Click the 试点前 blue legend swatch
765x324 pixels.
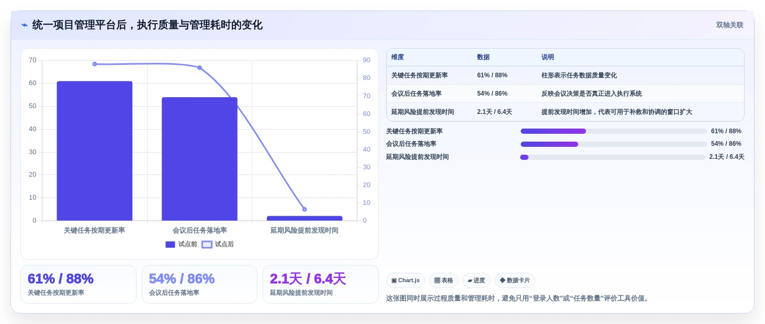tap(170, 245)
